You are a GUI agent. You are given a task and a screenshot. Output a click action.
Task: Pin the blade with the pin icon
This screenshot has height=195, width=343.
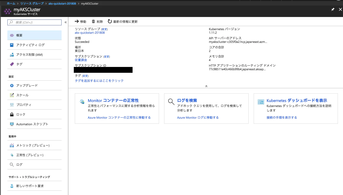point(333,10)
